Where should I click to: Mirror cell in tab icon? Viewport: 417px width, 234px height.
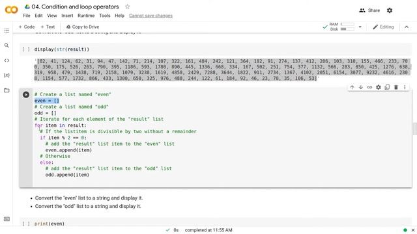pos(387,87)
